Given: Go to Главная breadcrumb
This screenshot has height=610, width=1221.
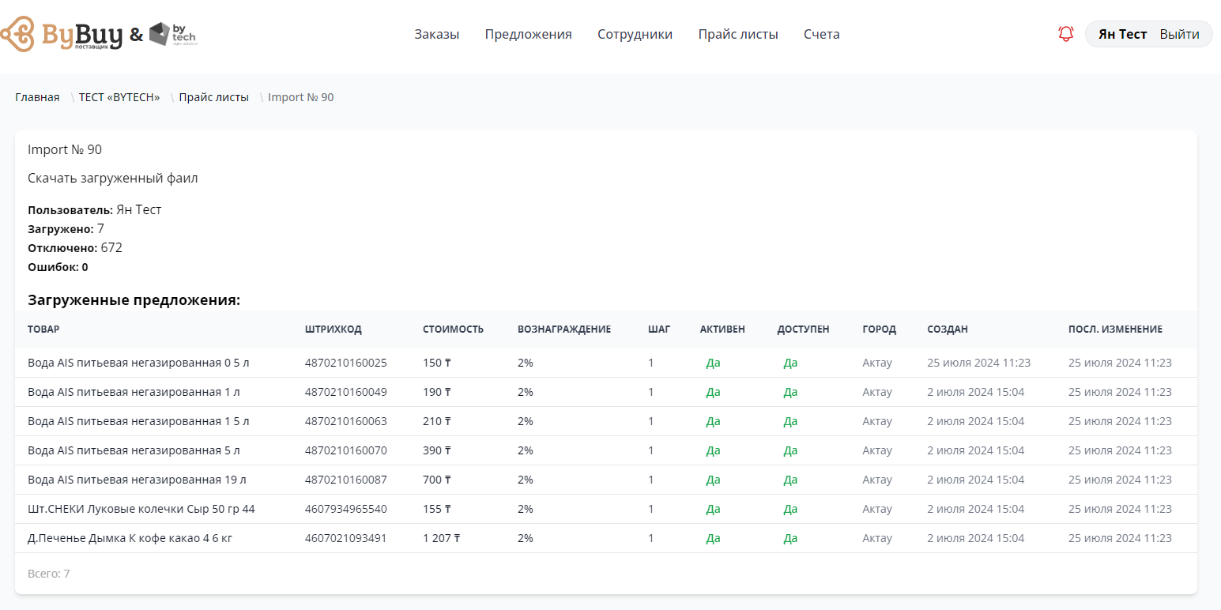Looking at the screenshot, I should click(37, 97).
